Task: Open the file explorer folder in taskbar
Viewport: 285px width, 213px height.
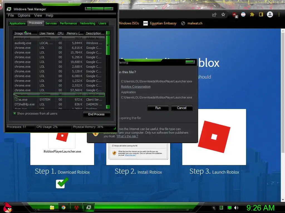Action: click(52, 207)
